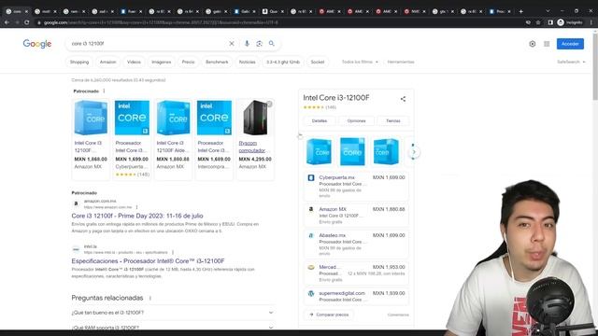
Task: Open supermexdigital.com store offer
Action: 356,296
